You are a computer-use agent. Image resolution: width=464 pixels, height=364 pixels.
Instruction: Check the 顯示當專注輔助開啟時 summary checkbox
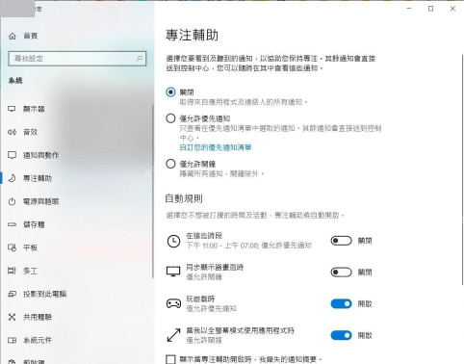pyautogui.click(x=170, y=359)
